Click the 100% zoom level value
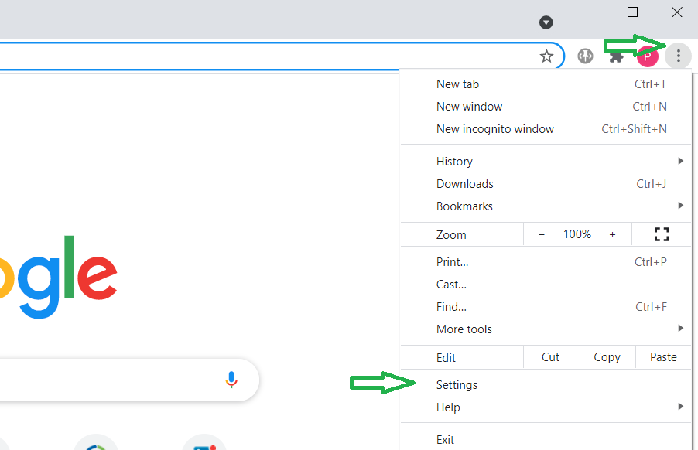 coord(577,234)
